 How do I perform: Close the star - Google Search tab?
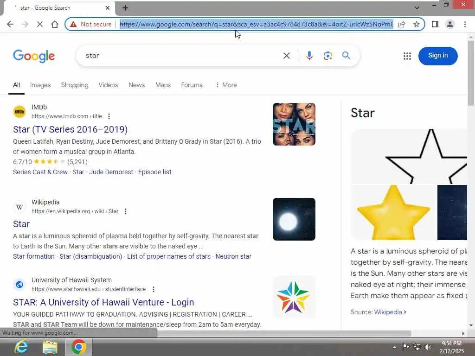click(108, 8)
